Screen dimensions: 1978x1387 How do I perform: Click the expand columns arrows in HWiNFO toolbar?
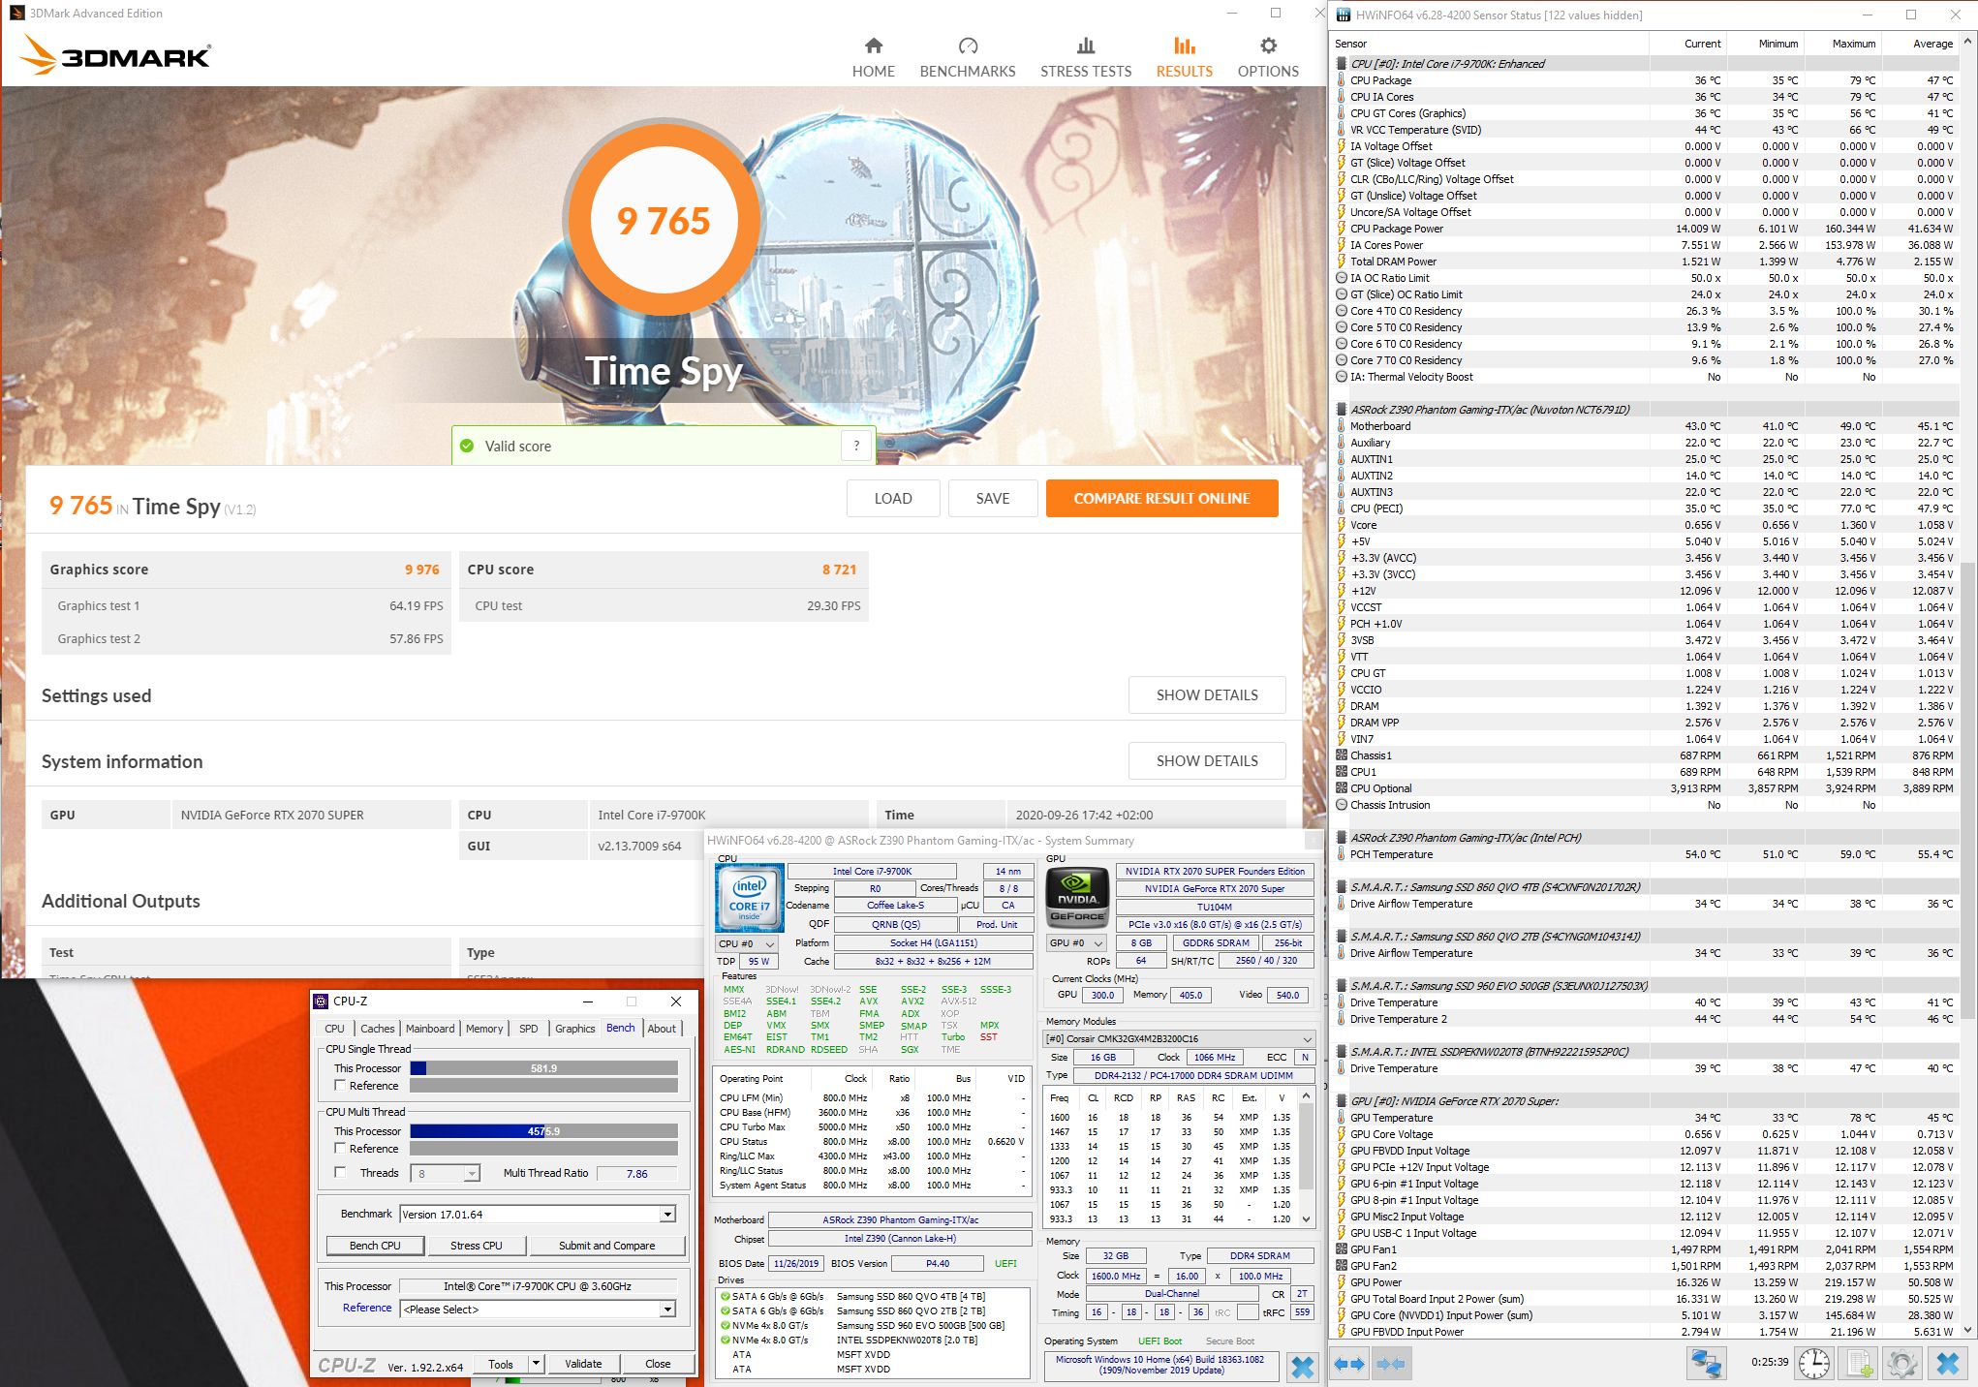point(1350,1364)
